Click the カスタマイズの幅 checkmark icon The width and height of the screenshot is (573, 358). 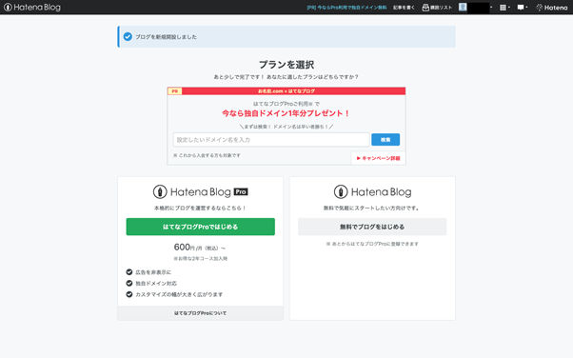point(129,294)
